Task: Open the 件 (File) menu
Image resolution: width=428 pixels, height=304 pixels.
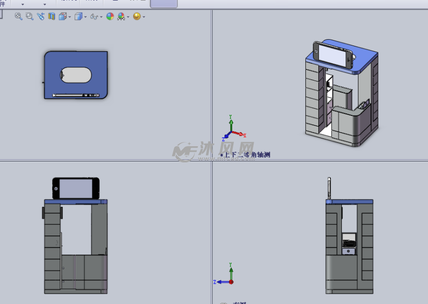Action: (x=3, y=4)
